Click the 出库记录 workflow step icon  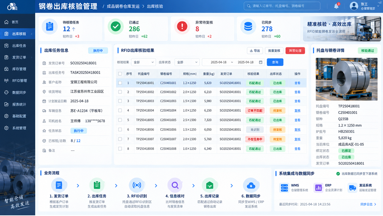pos(210,185)
